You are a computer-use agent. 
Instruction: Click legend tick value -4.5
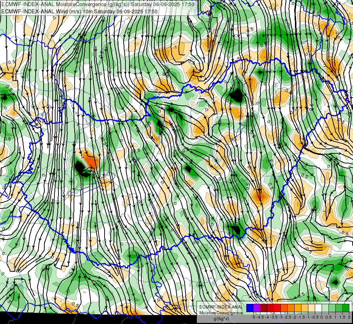(260, 317)
